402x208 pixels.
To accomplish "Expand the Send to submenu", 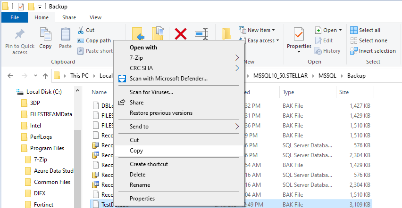I will pyautogui.click(x=179, y=126).
